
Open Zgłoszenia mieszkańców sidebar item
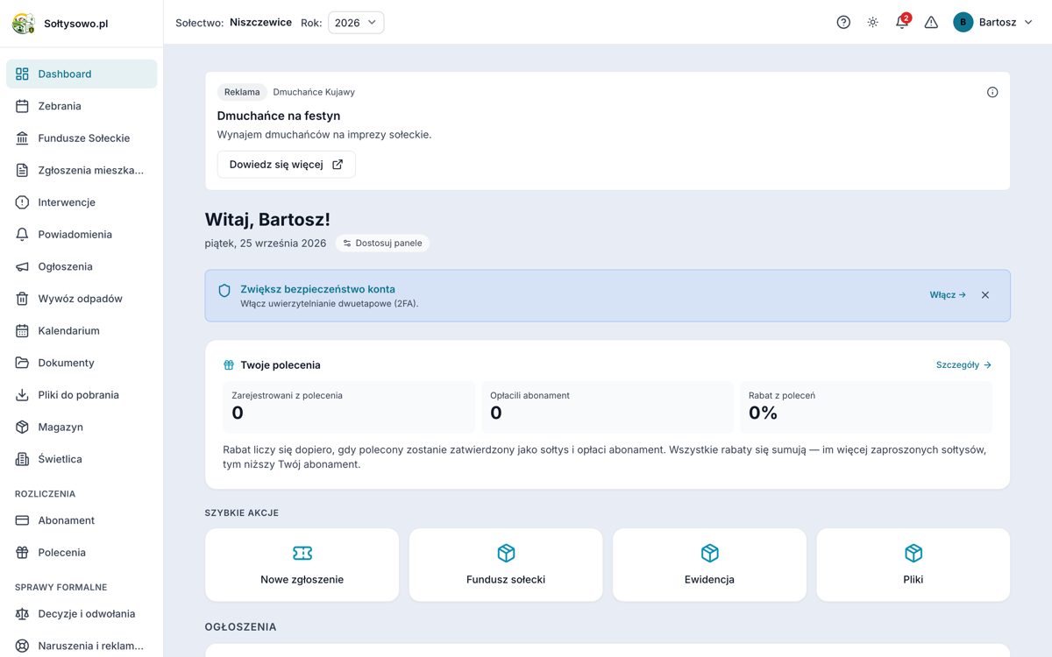pos(82,171)
